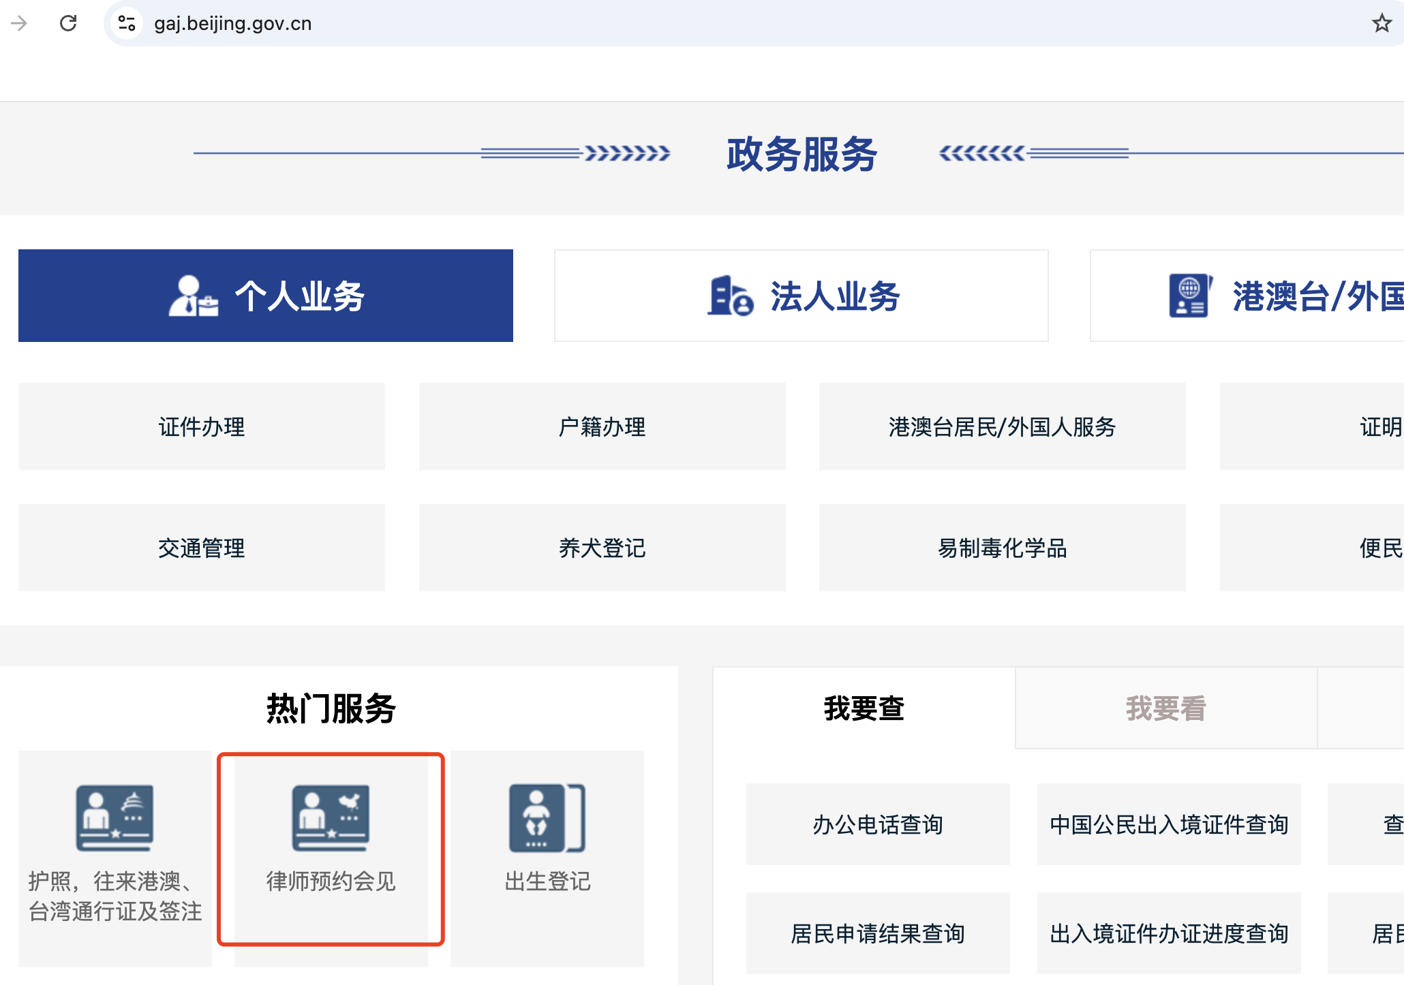Click the 热门服务 heading
This screenshot has height=985, width=1404.
331,708
